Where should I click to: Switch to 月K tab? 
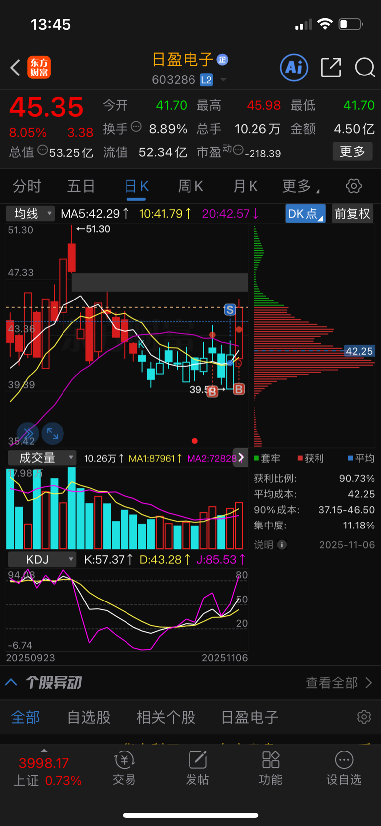click(245, 186)
